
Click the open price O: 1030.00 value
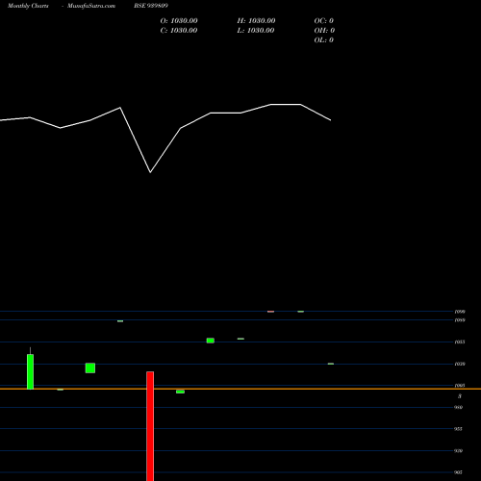click(x=179, y=21)
